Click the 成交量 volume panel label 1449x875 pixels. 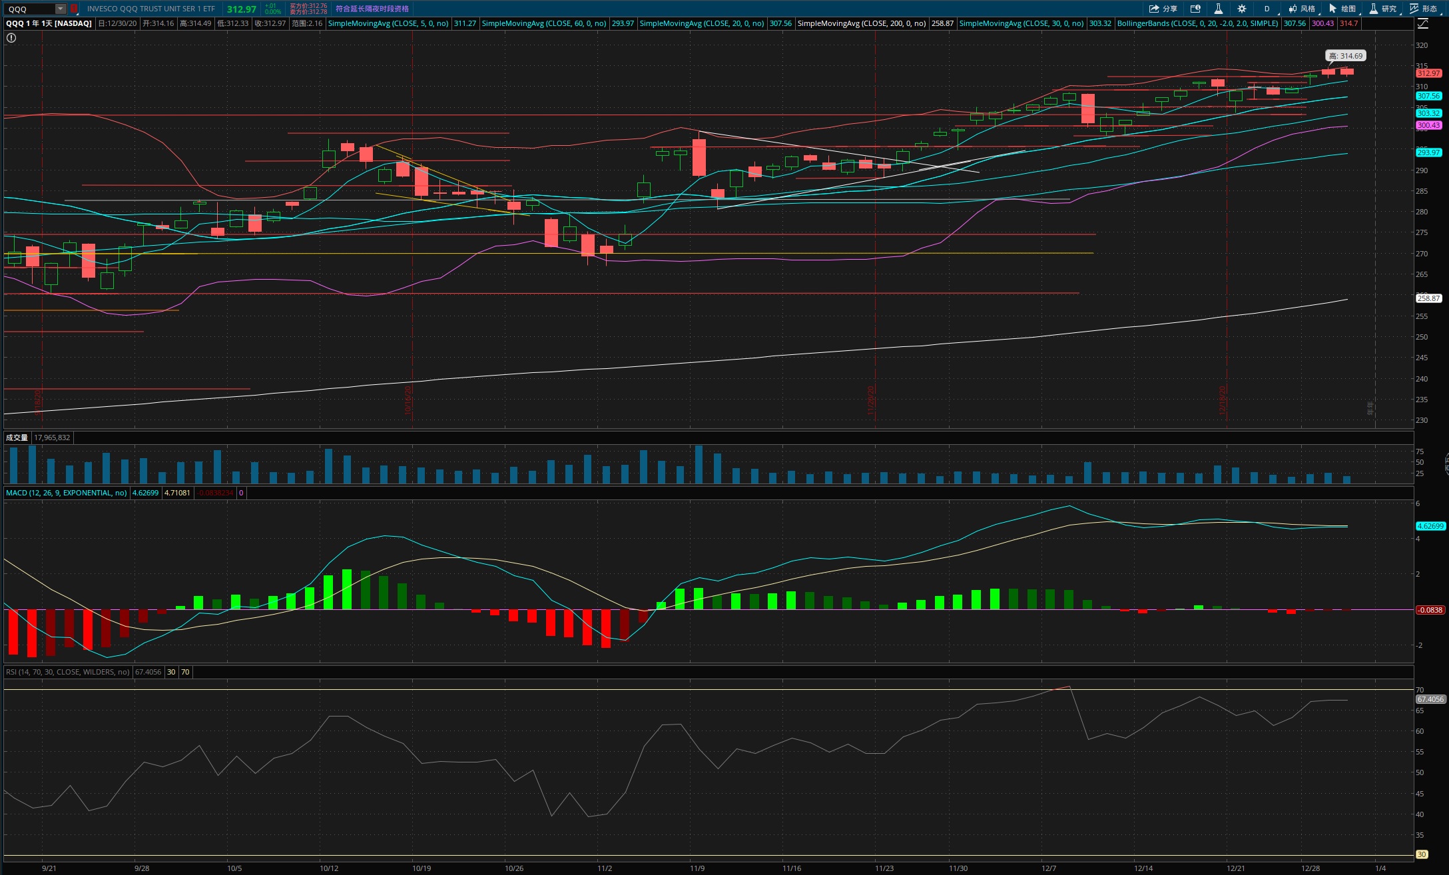pos(17,438)
